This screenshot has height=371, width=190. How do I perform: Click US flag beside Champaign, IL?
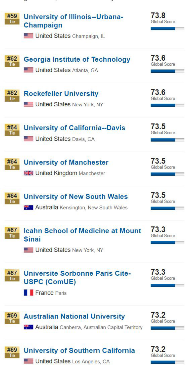28,36
